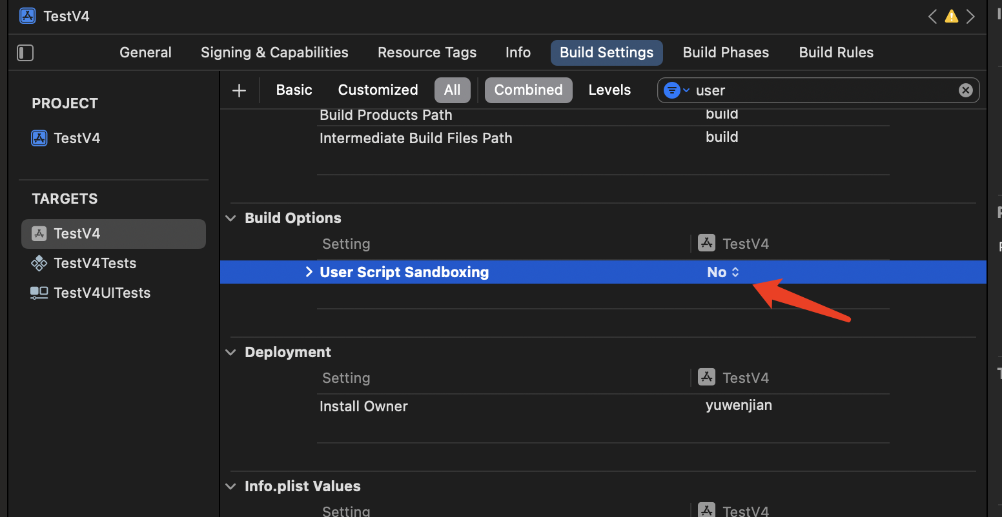Click the yellow warning triangle icon
The width and height of the screenshot is (1002, 517).
pyautogui.click(x=952, y=17)
